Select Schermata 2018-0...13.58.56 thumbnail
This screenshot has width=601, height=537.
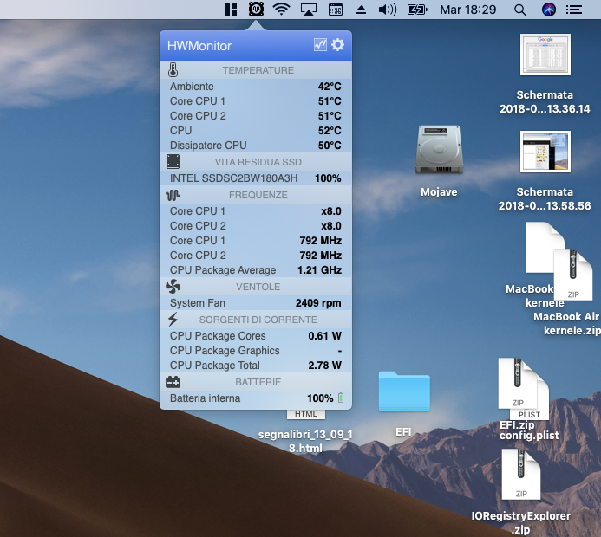(x=545, y=152)
